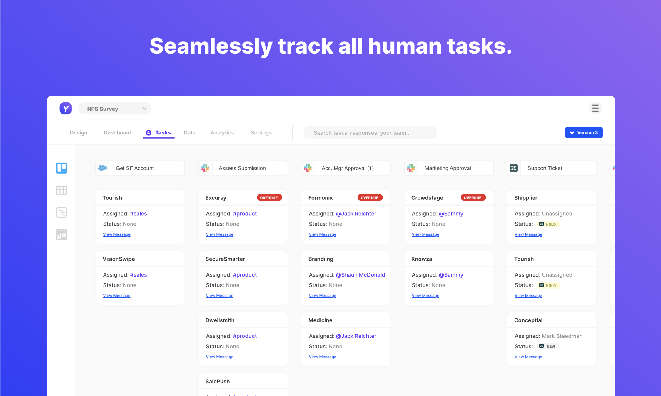Viewport: 661px width, 396px height.
Task: Open the Analytics tab
Action: (222, 133)
